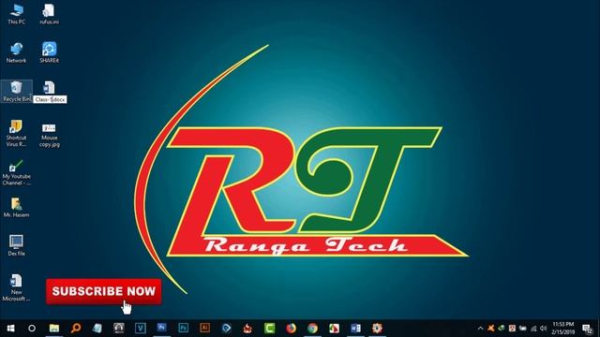The width and height of the screenshot is (600, 337).
Task: Select the Word document being renamed
Action: pos(49,87)
